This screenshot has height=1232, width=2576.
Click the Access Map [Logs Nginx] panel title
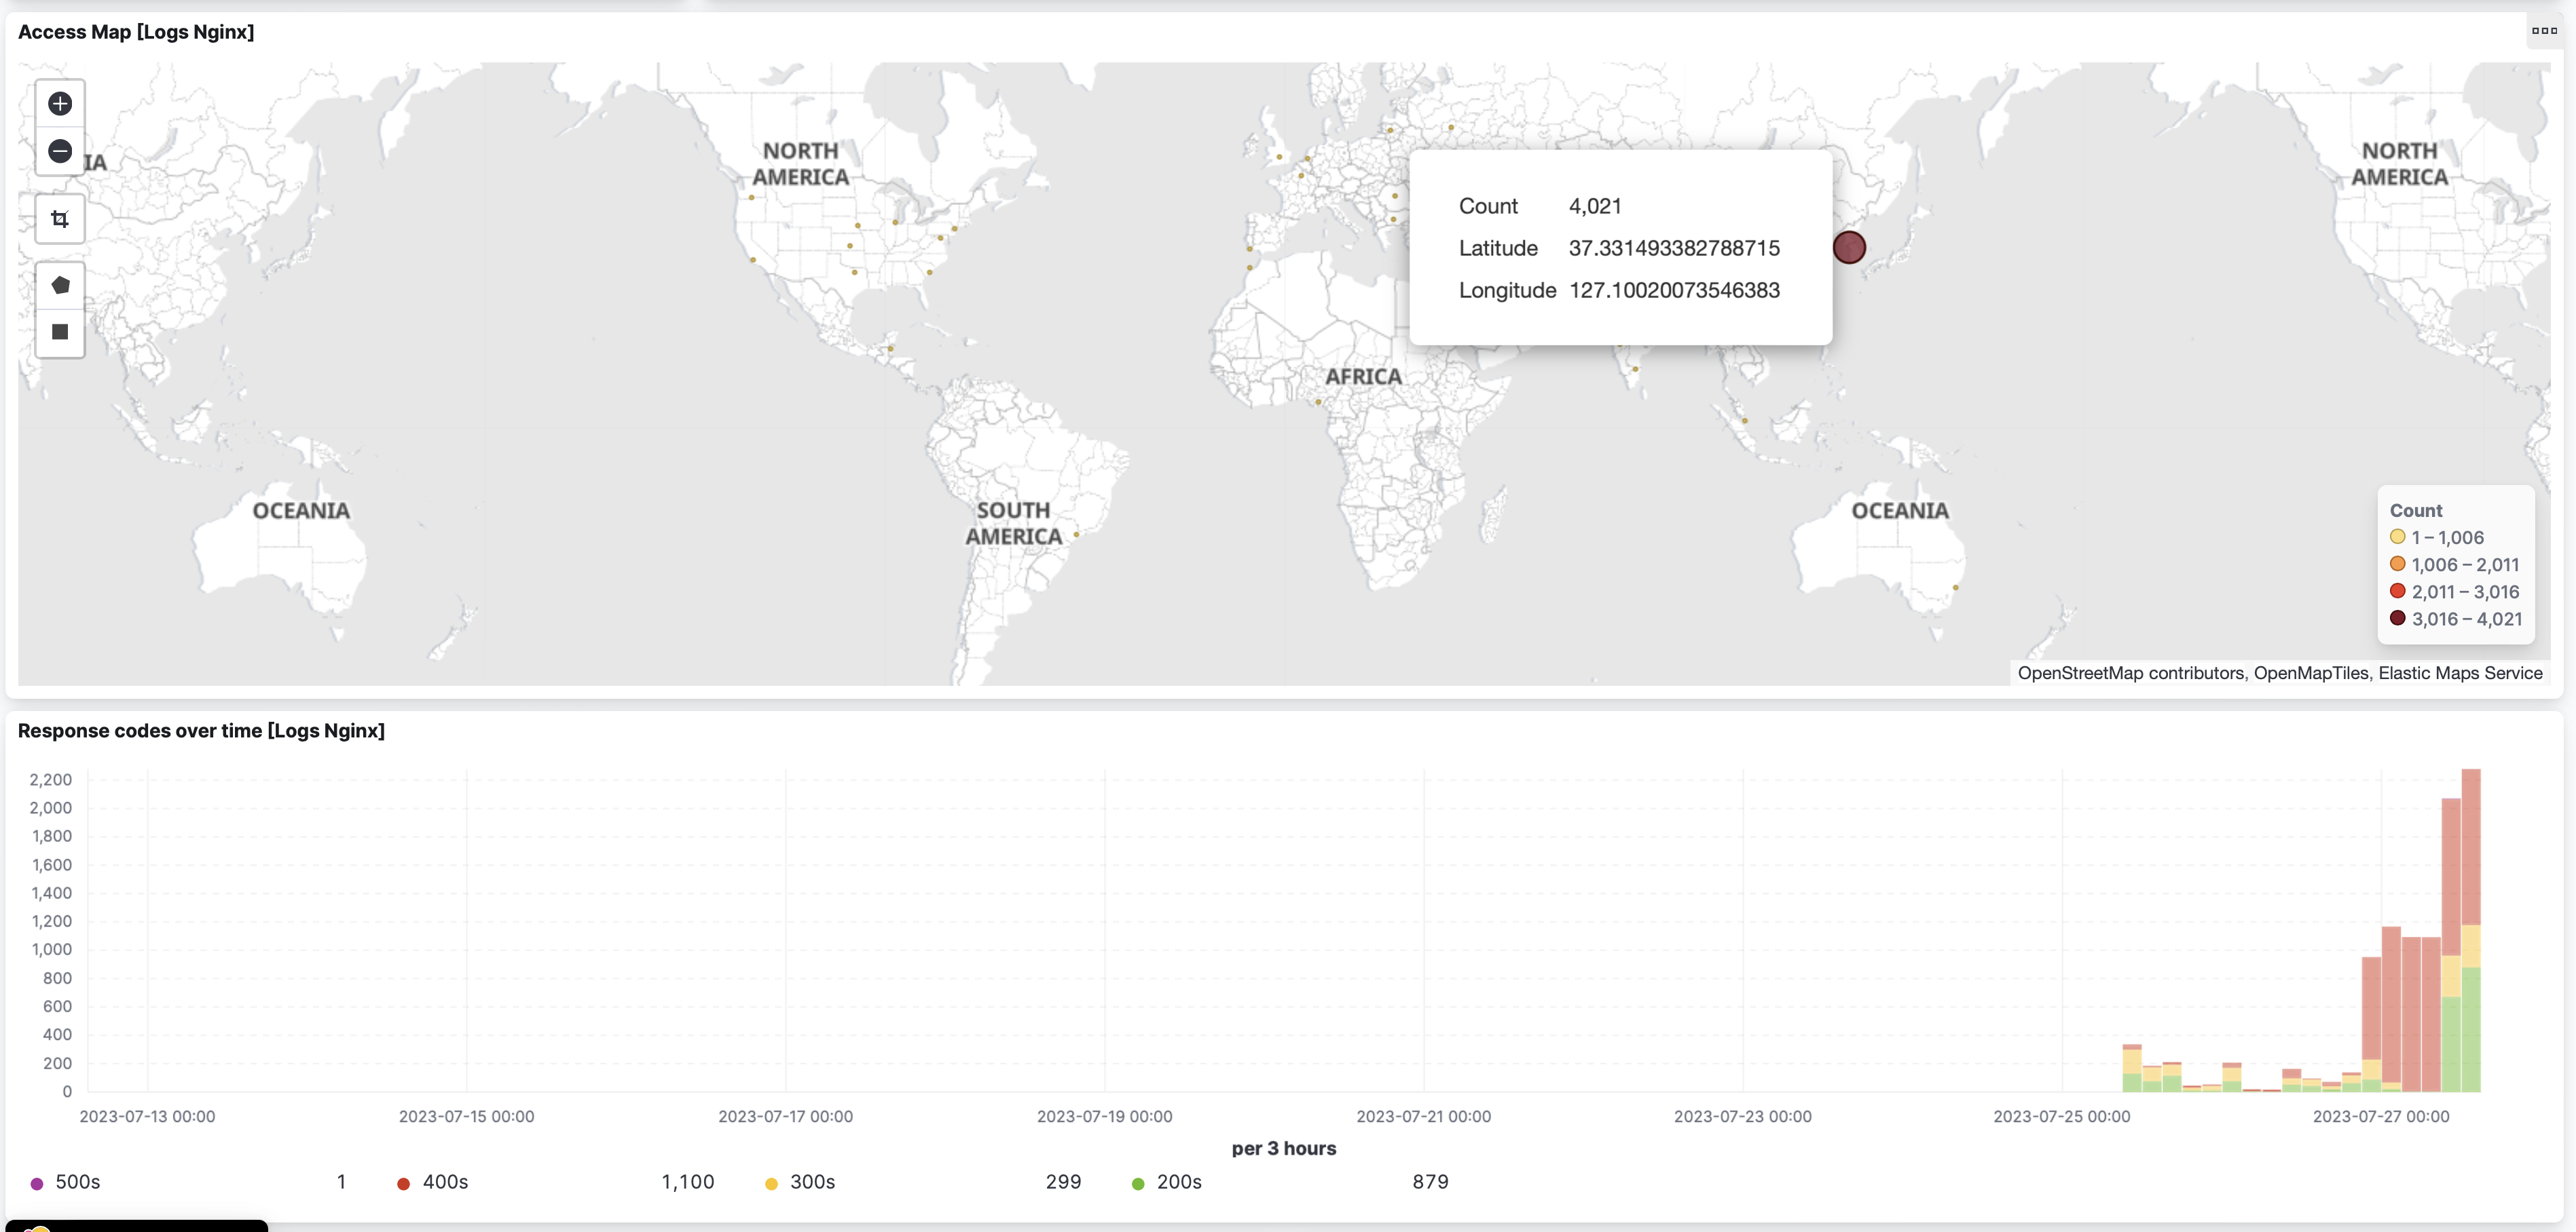(136, 32)
